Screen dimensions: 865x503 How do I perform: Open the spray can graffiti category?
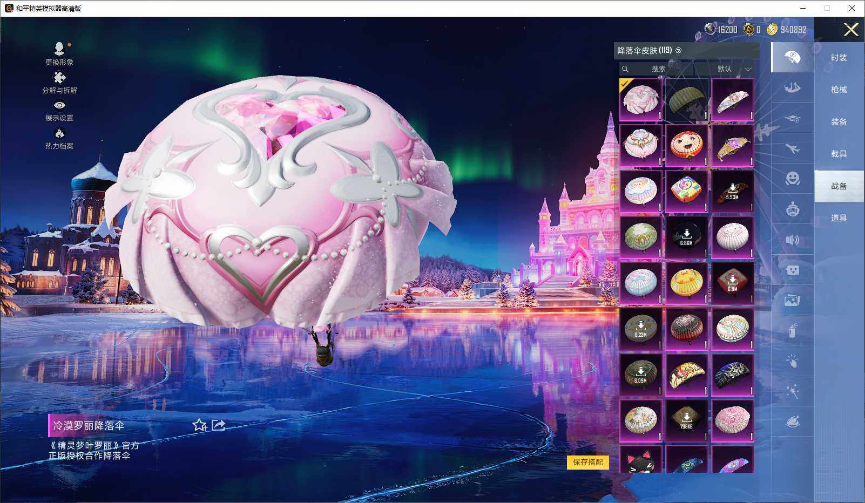[x=792, y=330]
